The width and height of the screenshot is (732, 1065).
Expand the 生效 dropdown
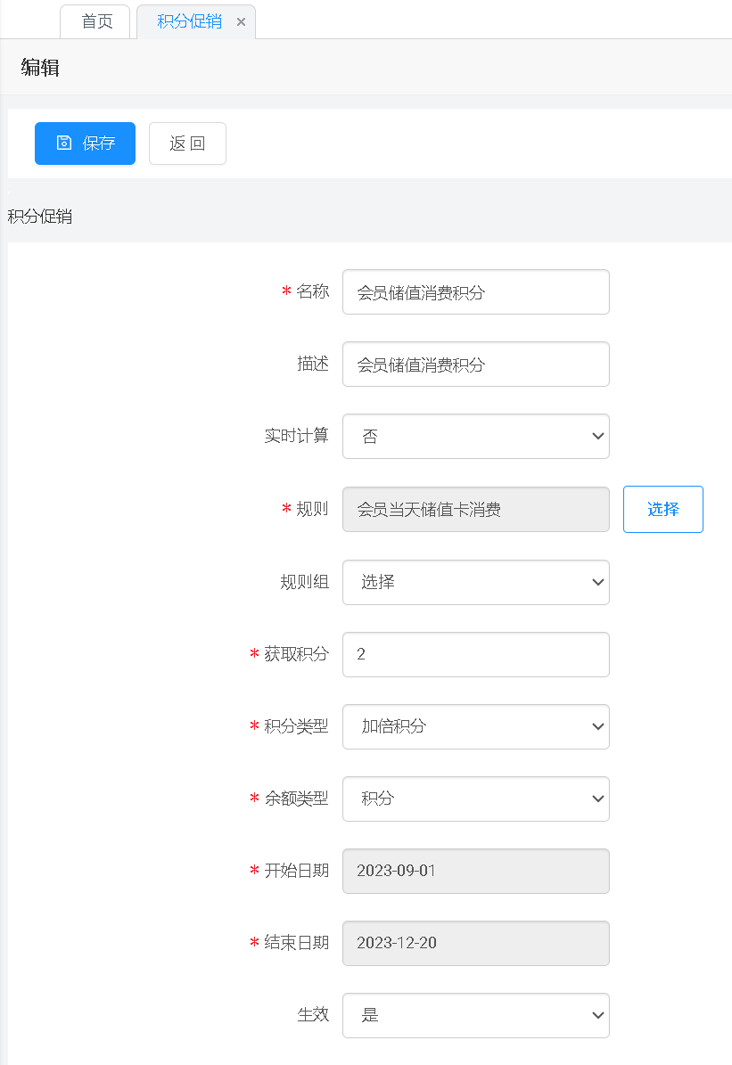click(x=476, y=1015)
